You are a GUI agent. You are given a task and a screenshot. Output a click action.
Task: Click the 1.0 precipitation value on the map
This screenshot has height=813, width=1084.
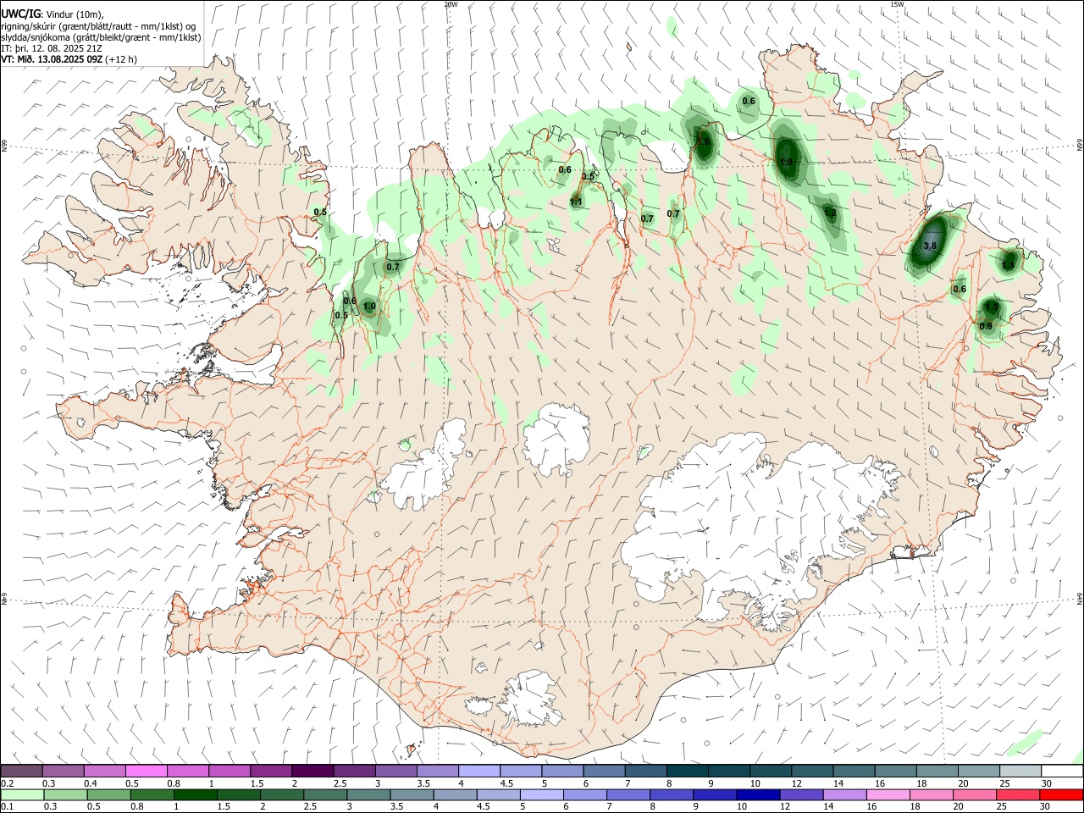(x=369, y=307)
